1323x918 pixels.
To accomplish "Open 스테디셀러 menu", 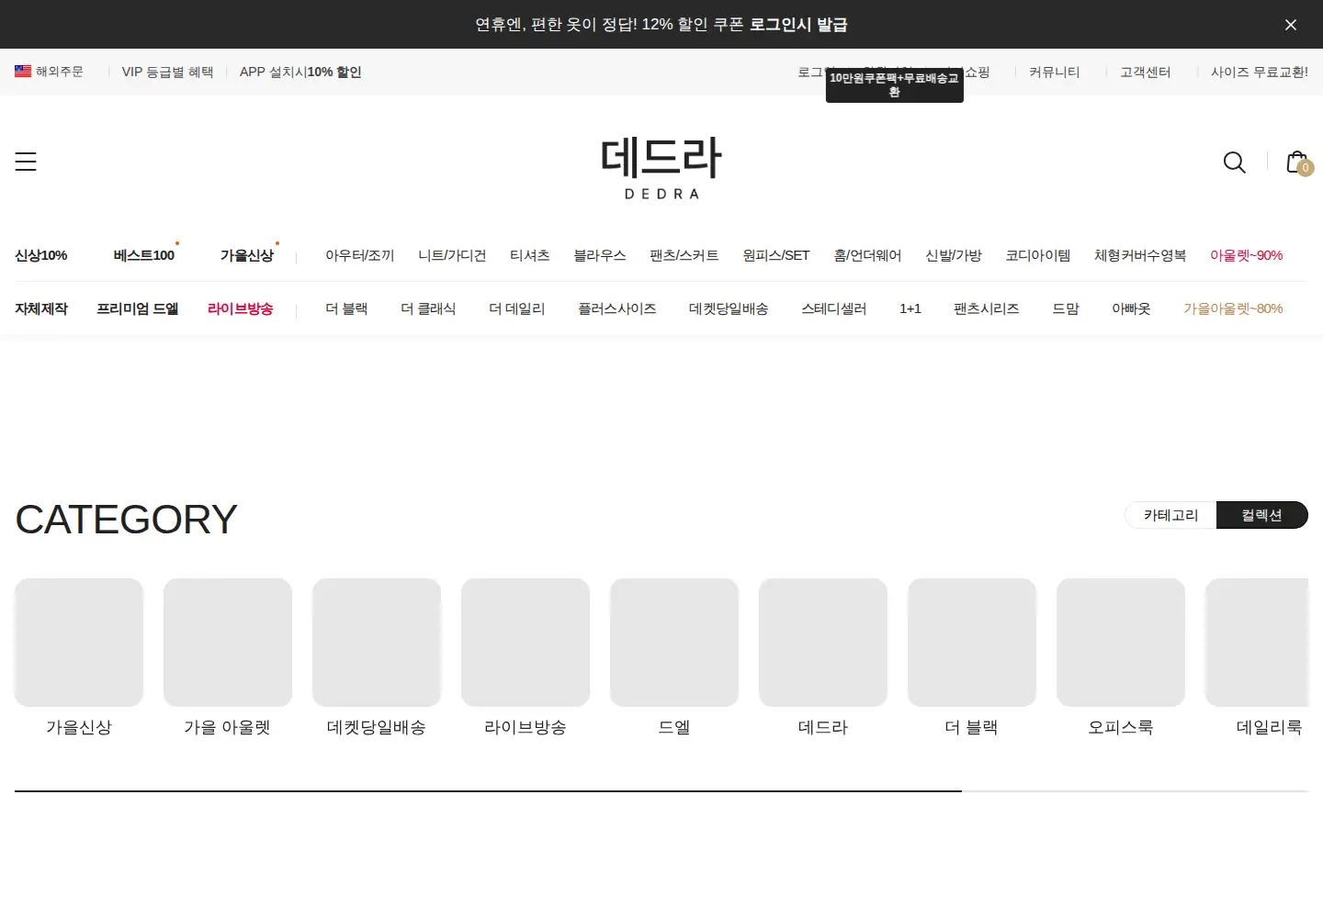I will 833,308.
